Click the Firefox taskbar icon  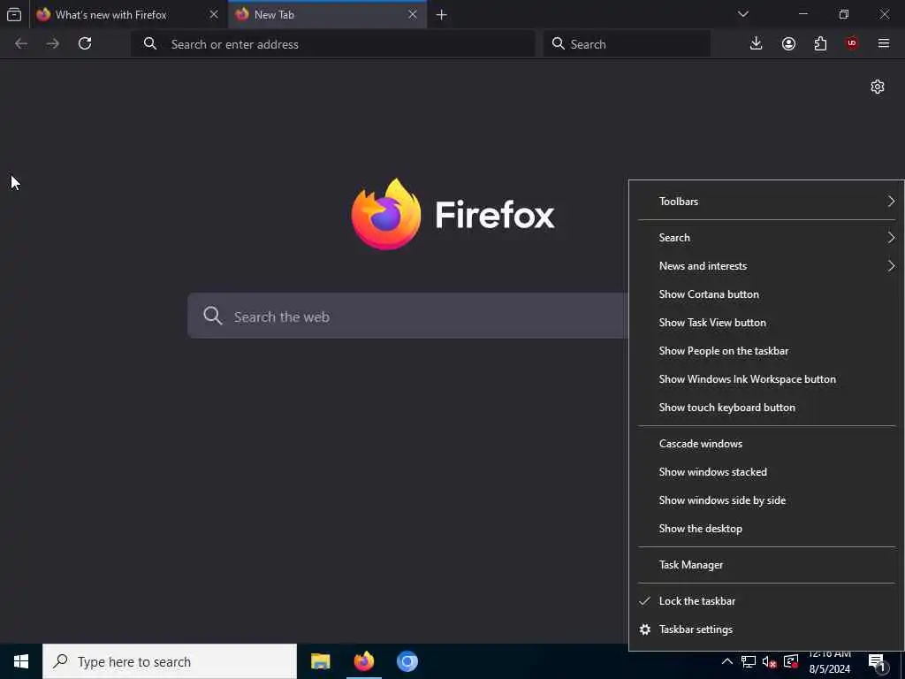coord(363,661)
